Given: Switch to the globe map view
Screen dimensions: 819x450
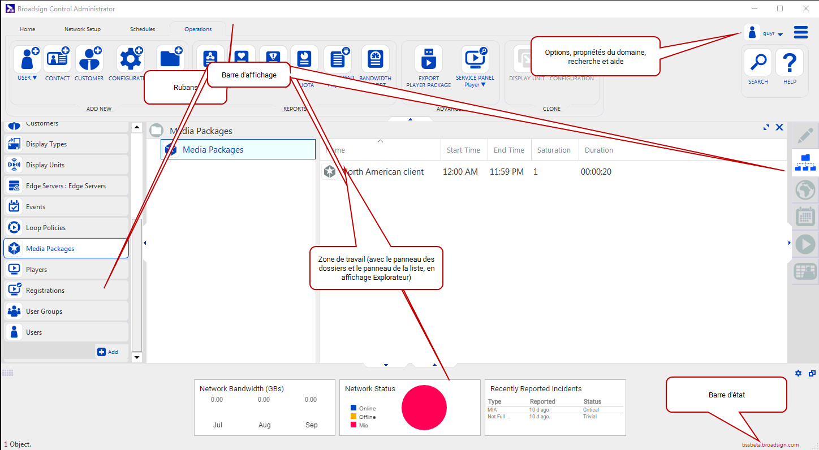Looking at the screenshot, I should pos(805,189).
